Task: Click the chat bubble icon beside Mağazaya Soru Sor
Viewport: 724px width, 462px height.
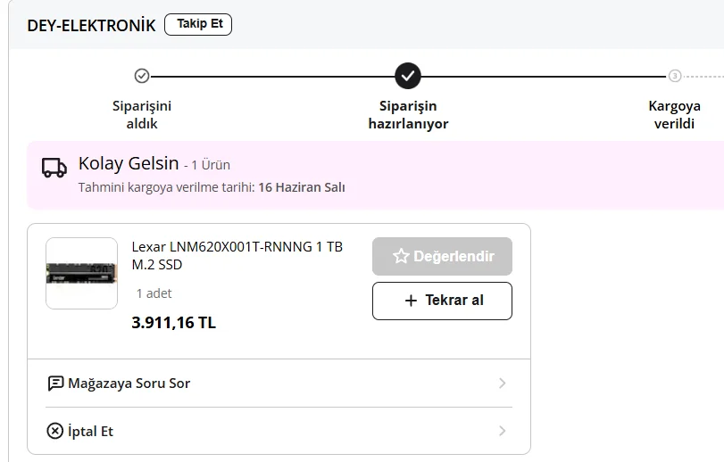Action: click(x=55, y=384)
